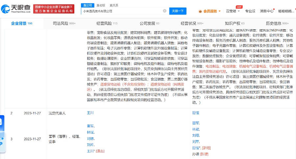
Task: Click the HOT badge above 百宝箱
Action: [x=239, y=7]
